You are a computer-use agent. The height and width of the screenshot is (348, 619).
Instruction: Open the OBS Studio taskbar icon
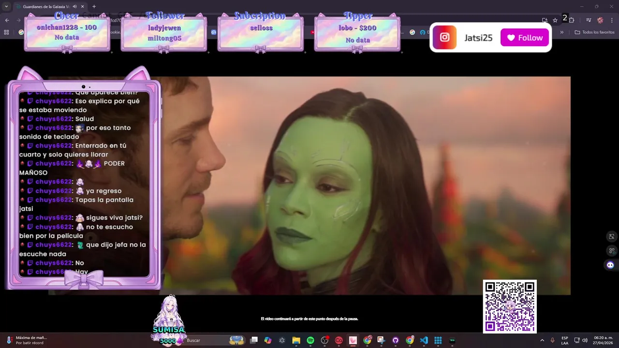[324, 340]
